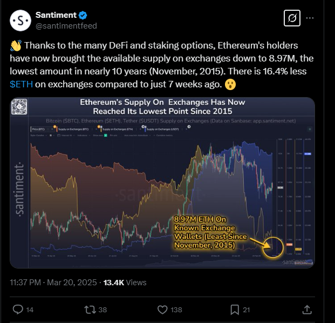Click the QR code in chart corner

[x=19, y=107]
